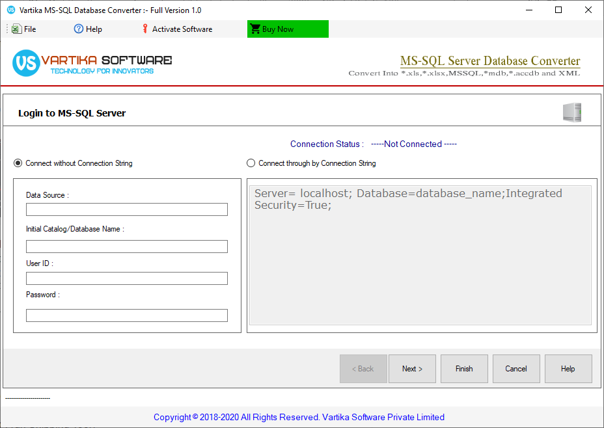Click the Connection Status label
Screen dimensions: 604x428
(x=327, y=144)
